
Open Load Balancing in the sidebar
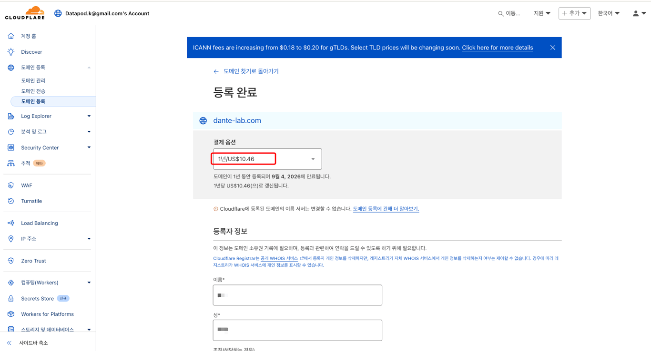coord(40,223)
